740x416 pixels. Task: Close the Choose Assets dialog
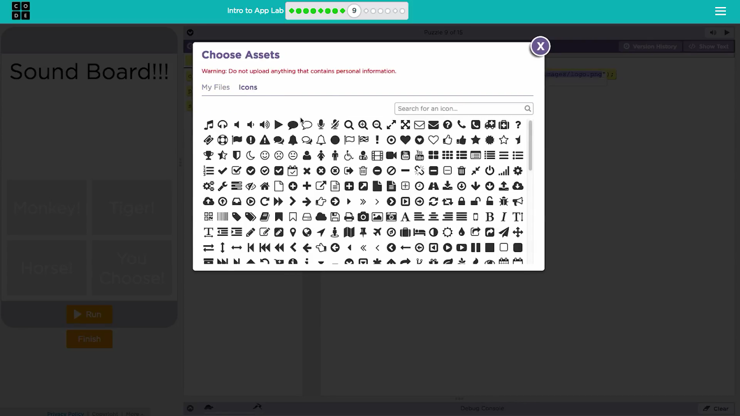coord(540,46)
